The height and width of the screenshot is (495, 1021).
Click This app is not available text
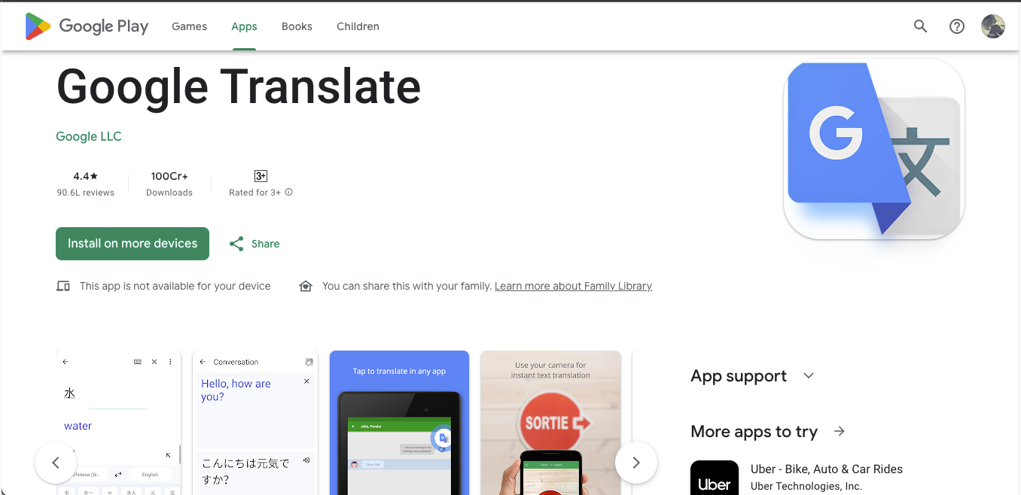coord(175,287)
